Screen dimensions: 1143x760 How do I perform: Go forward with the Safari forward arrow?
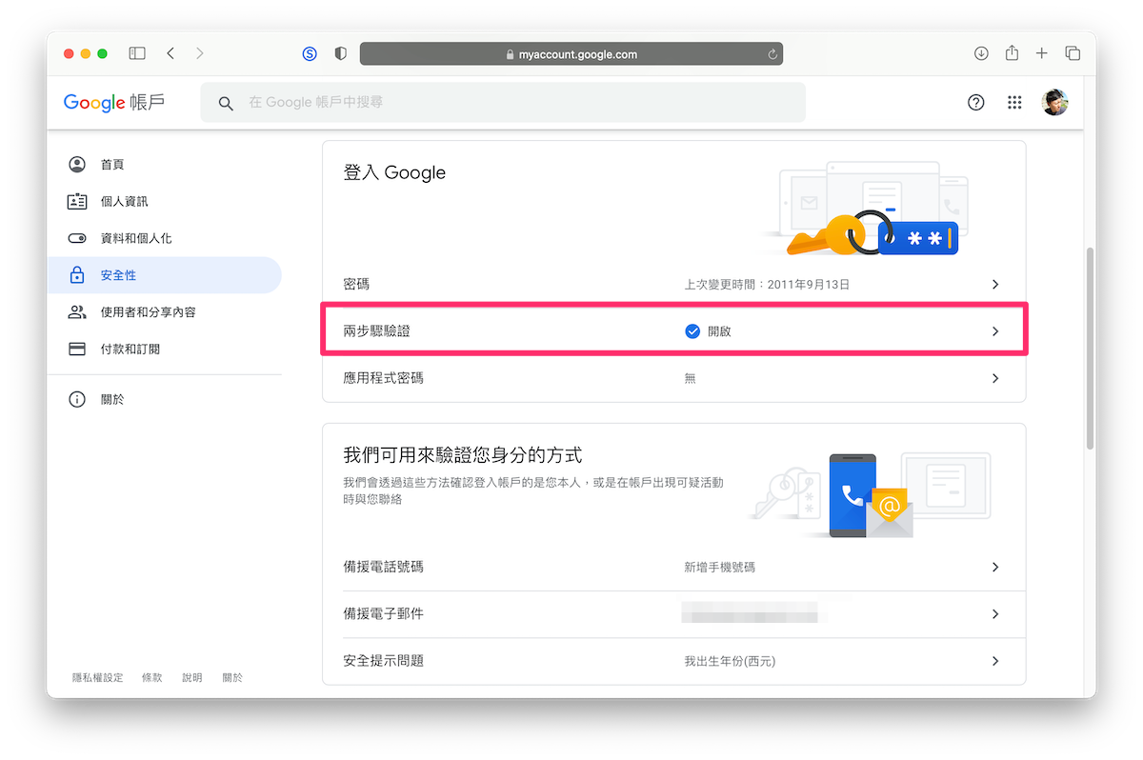point(199,53)
